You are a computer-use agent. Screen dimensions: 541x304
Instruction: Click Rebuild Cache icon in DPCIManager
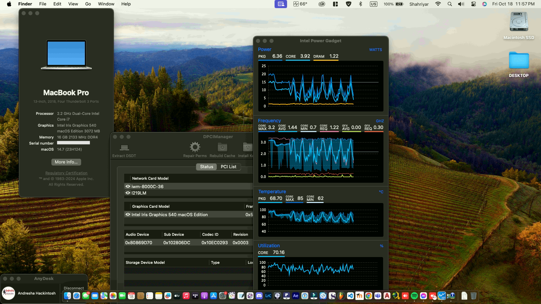[222, 147]
